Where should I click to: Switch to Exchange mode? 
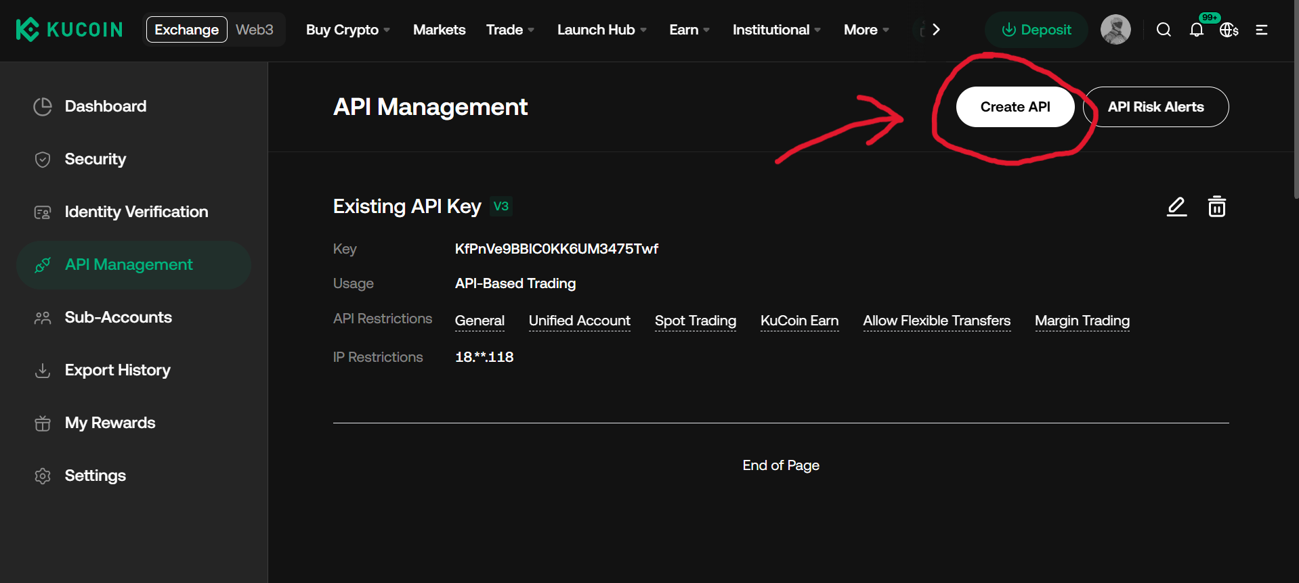pos(187,30)
